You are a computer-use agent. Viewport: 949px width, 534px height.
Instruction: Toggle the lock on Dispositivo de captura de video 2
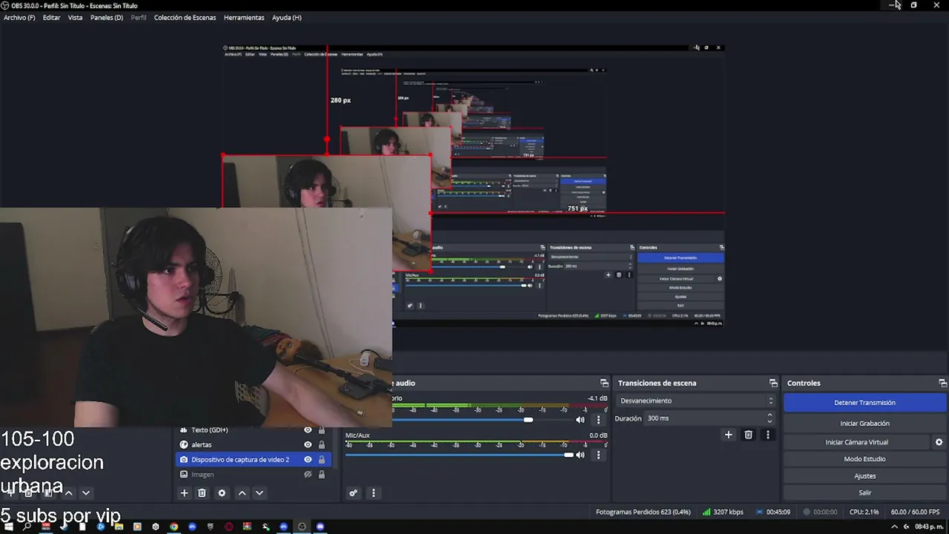[x=322, y=460]
